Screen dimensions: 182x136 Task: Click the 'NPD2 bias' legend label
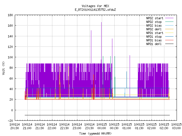point(154,25)
